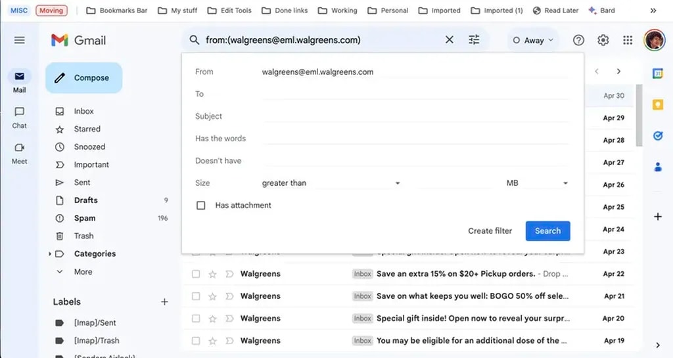Expand the Categories section in sidebar
Screen dimensions: 673x358
pos(50,254)
